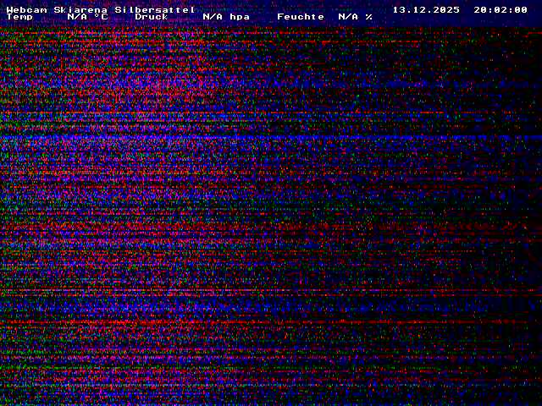Click the "Feuchte" humidity label
This screenshot has height=406, width=542.
coord(301,17)
